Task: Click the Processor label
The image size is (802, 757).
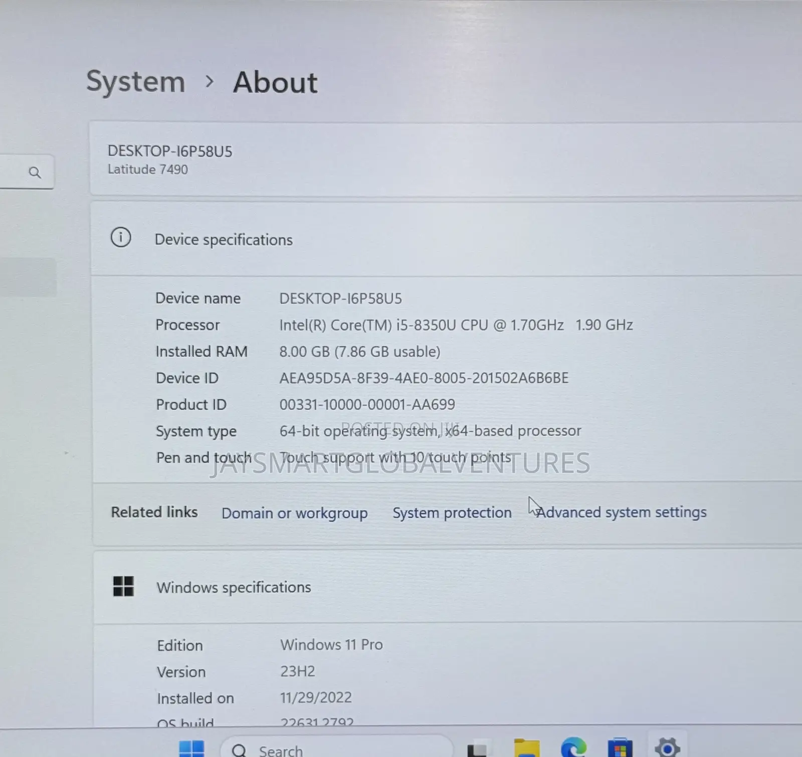Action: [x=187, y=325]
